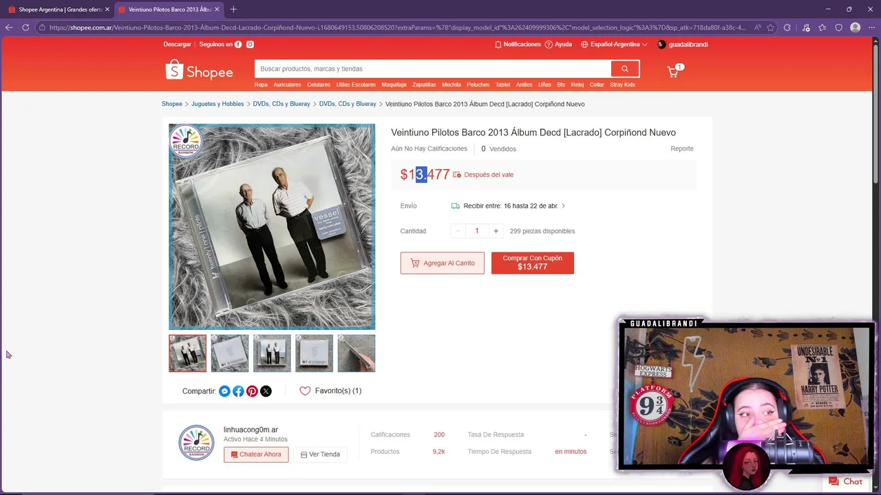
Task: Click the Favorito heart icon
Action: 305,391
